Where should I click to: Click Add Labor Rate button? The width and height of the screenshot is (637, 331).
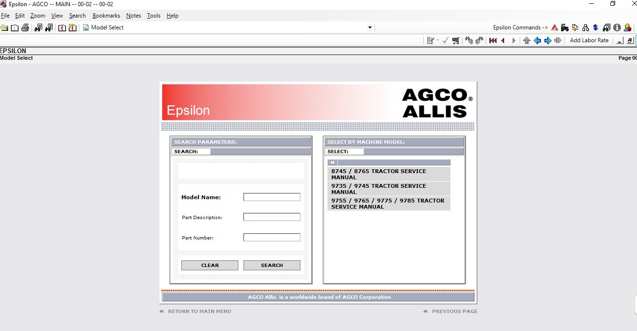(589, 40)
